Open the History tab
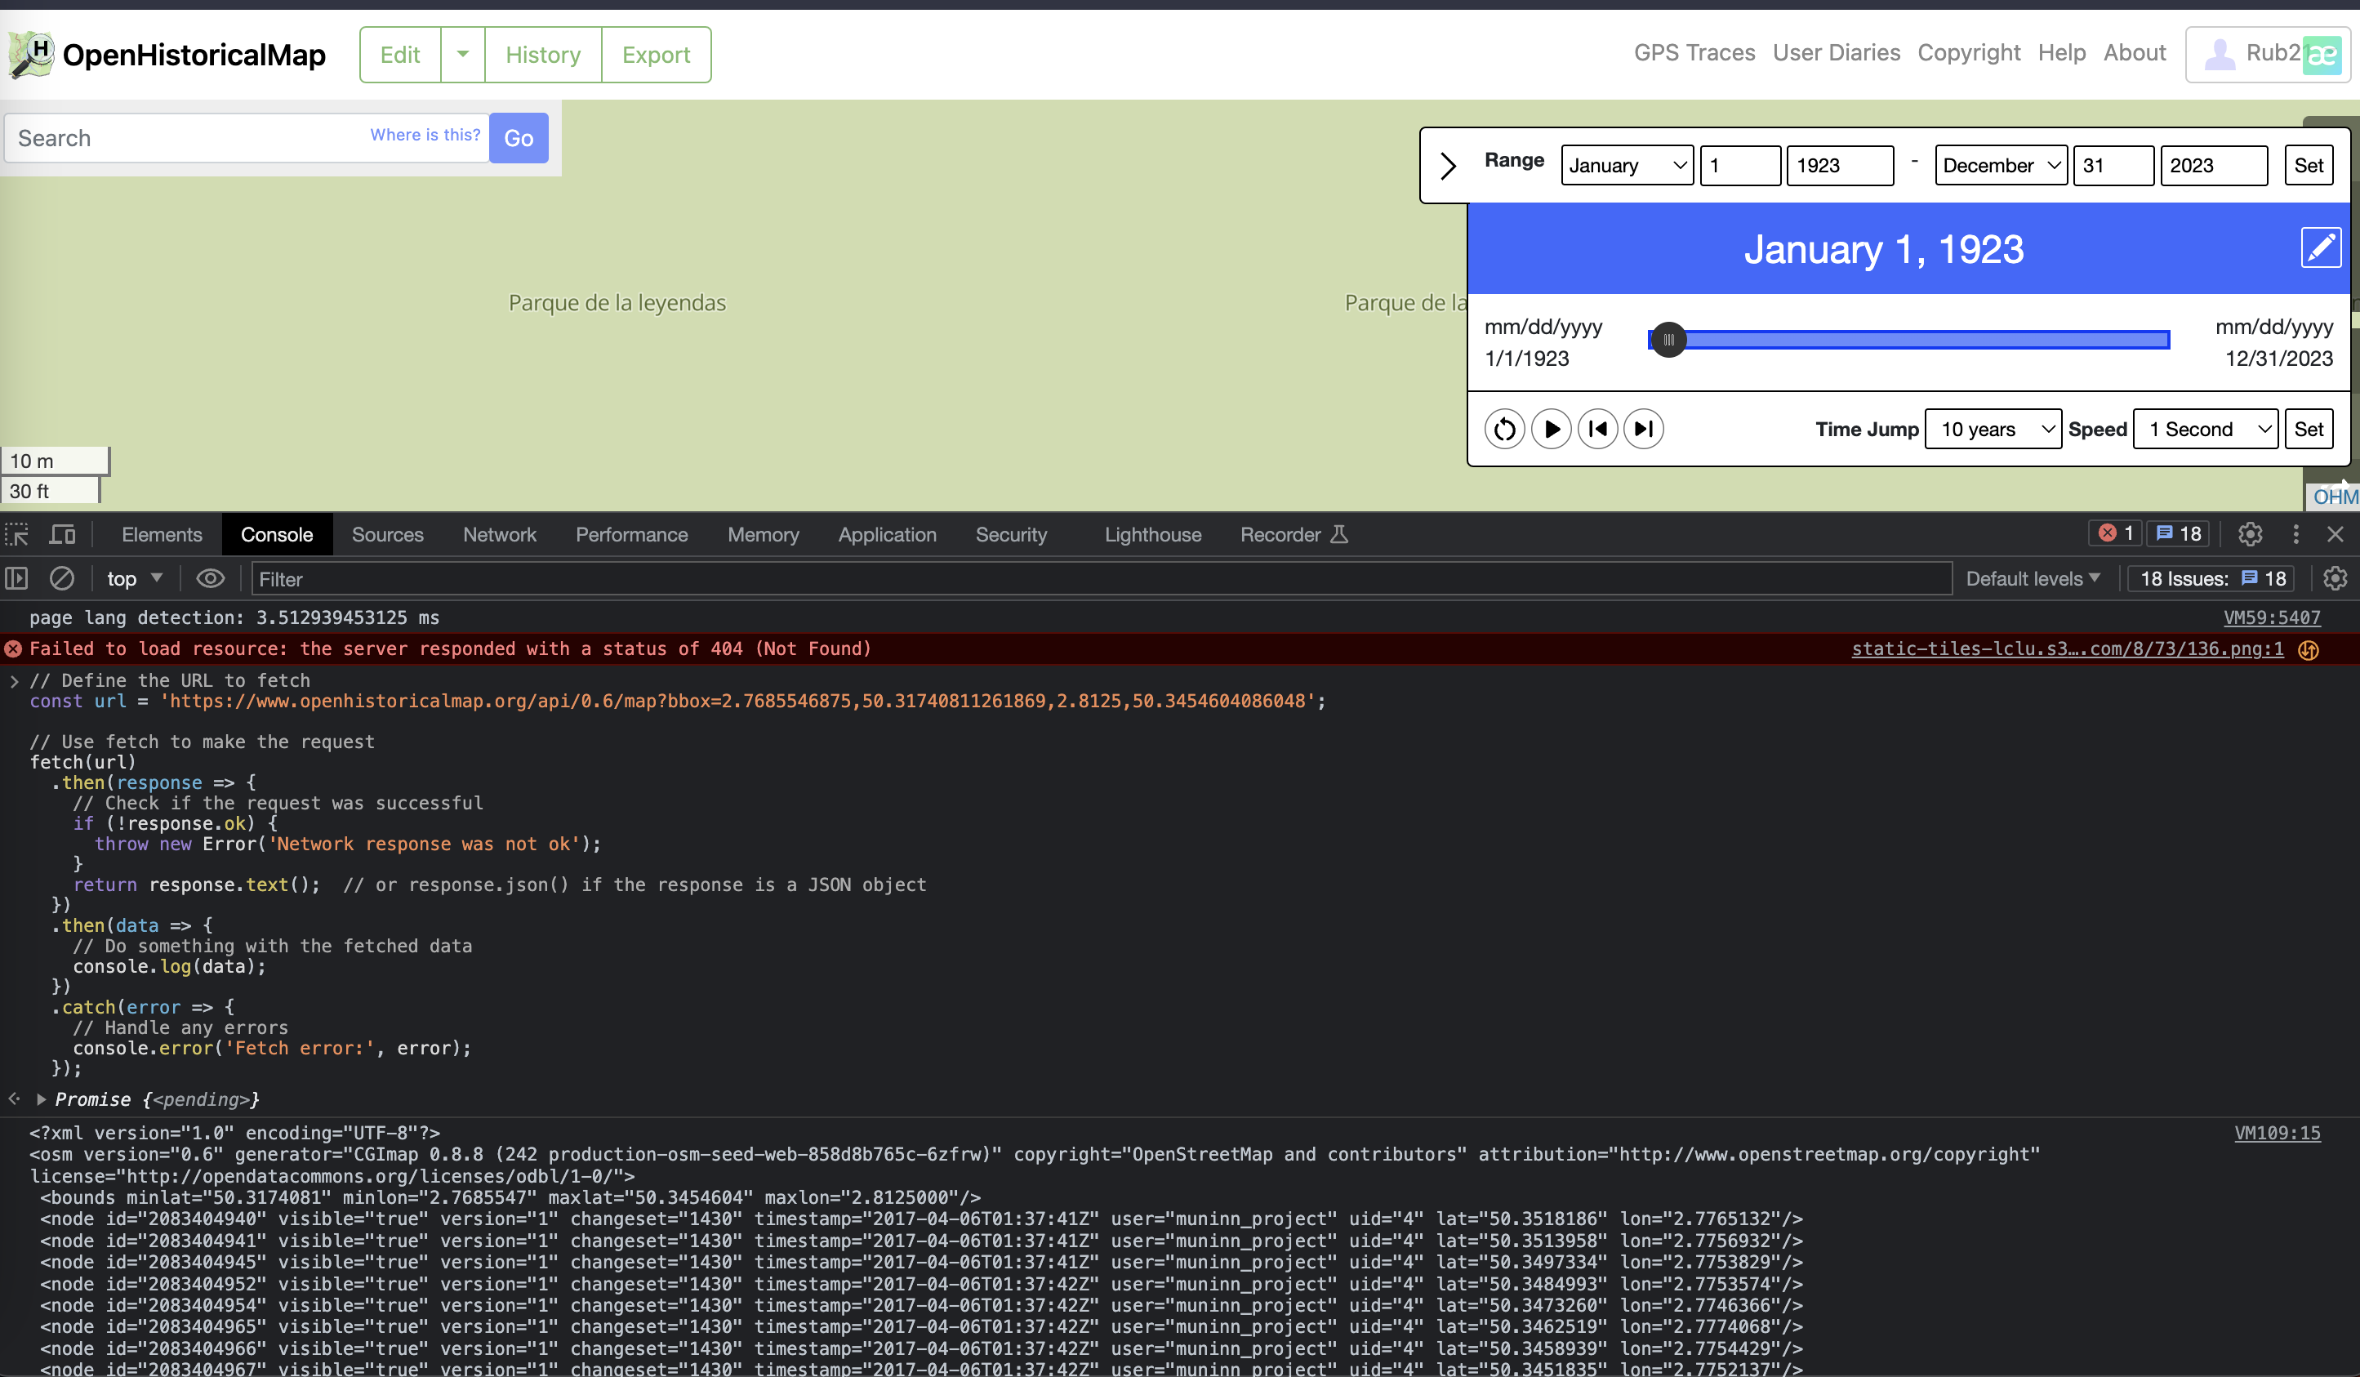The width and height of the screenshot is (2360, 1377). tap(543, 55)
